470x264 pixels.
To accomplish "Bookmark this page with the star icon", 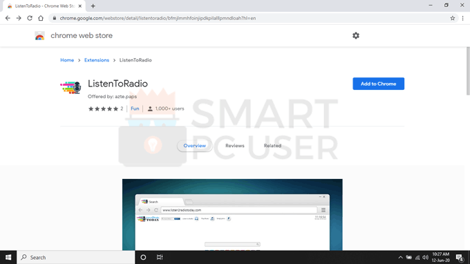I will pyautogui.click(x=452, y=18).
